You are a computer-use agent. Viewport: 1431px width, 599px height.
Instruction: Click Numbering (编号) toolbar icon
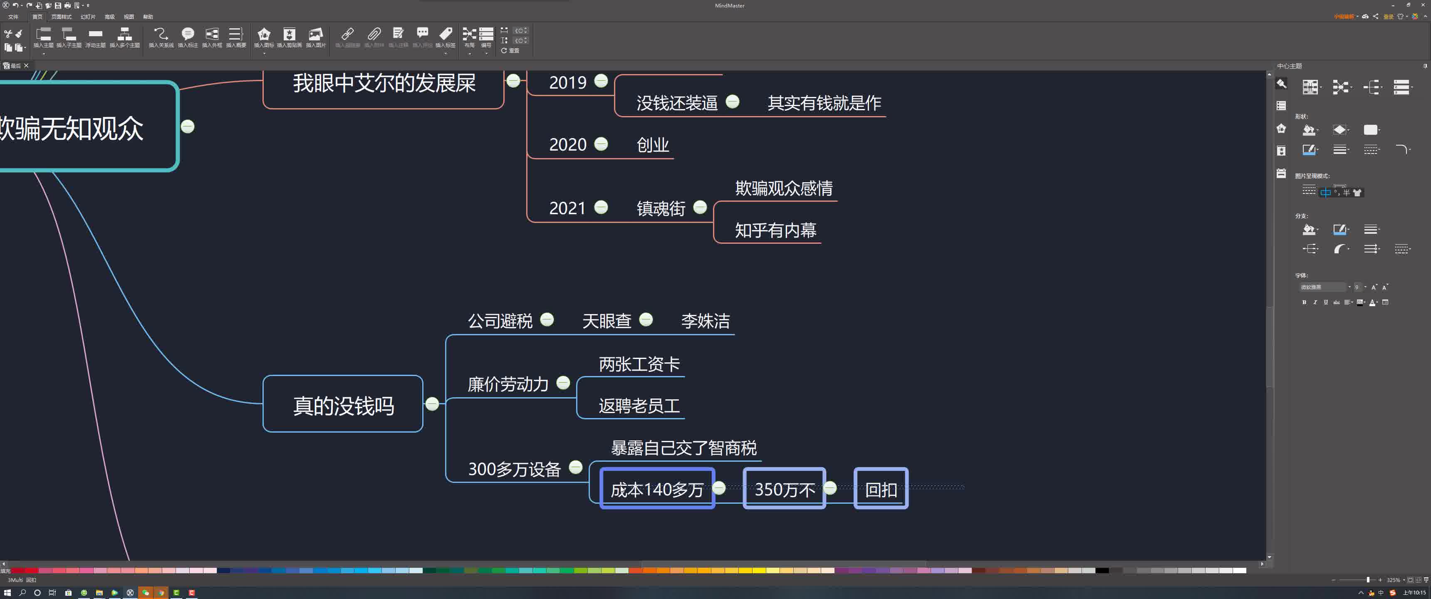486,37
